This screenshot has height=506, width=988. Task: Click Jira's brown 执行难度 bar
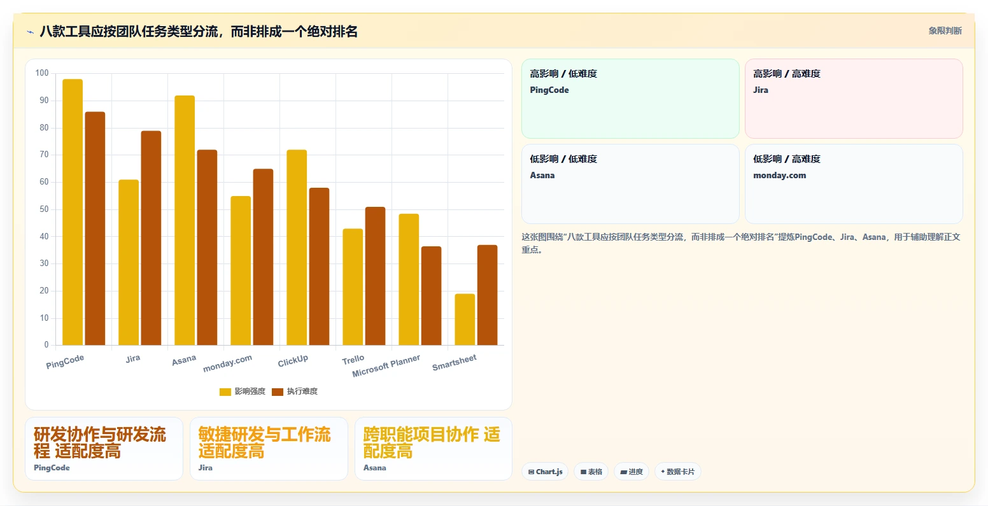coord(151,238)
